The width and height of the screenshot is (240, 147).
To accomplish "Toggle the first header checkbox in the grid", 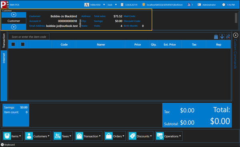I will coord(13,44).
